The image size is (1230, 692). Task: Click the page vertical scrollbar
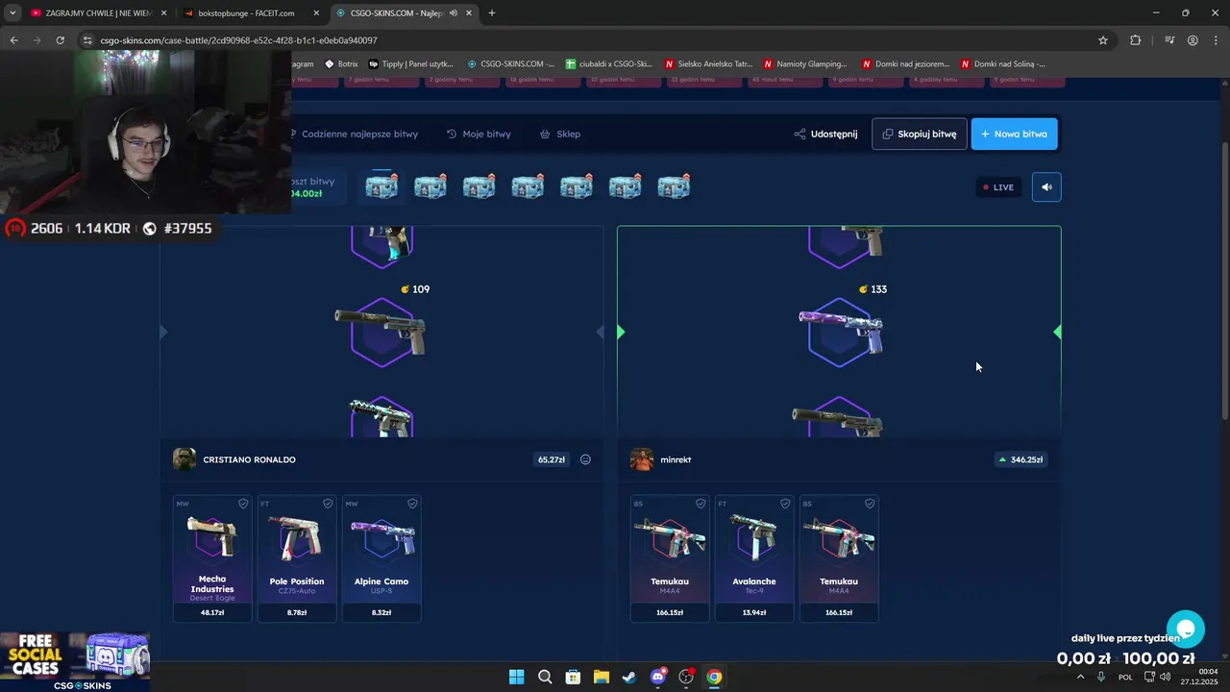tap(1224, 279)
